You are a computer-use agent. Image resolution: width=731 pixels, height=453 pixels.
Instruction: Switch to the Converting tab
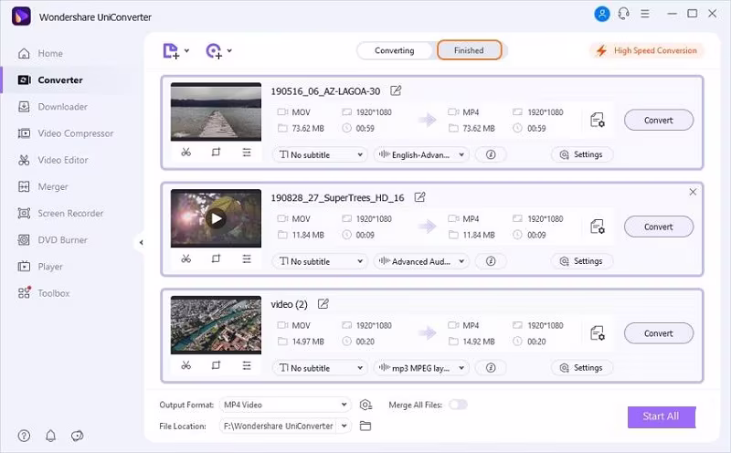(x=395, y=50)
